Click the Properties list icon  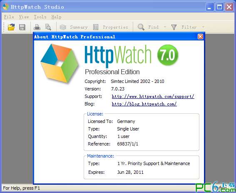tap(96, 27)
